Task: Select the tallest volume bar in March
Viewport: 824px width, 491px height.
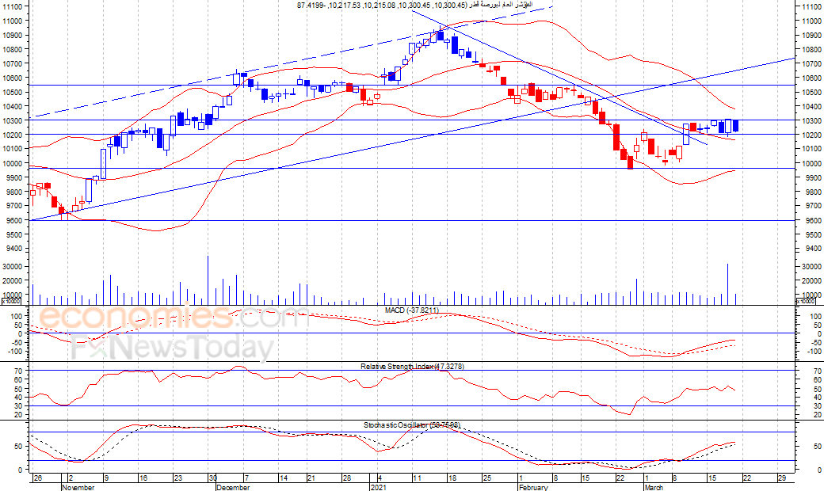Action: pos(728,284)
